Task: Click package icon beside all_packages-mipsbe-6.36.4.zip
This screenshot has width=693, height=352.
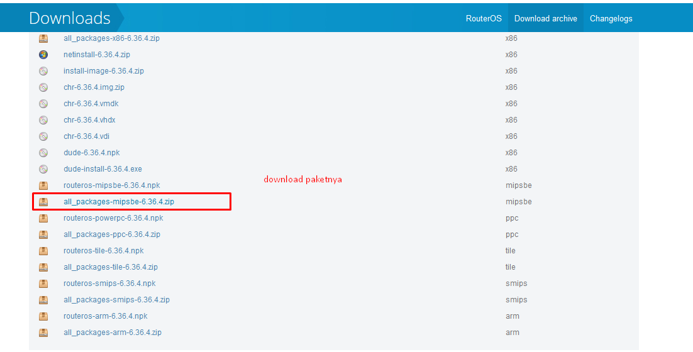Action: [43, 202]
